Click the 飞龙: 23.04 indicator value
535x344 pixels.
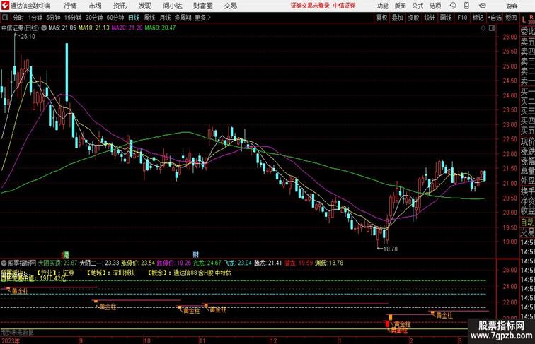tap(238, 263)
